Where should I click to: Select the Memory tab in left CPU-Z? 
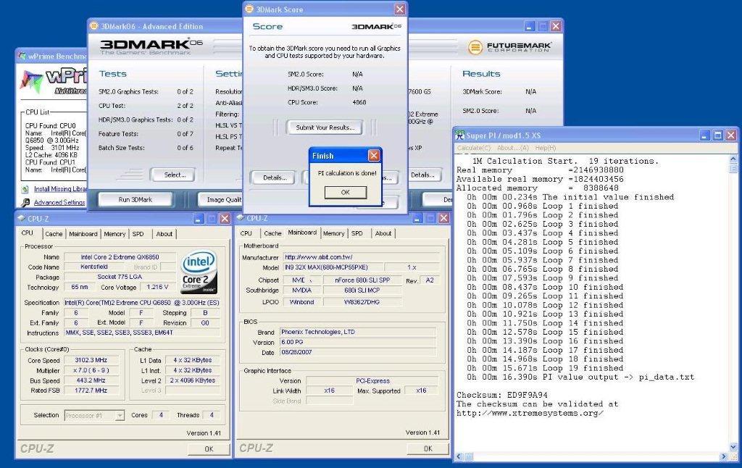click(x=114, y=234)
